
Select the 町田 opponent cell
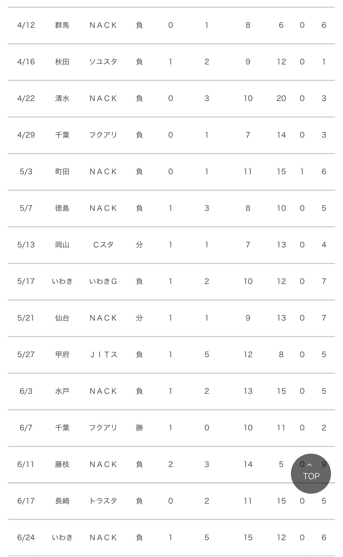(62, 172)
